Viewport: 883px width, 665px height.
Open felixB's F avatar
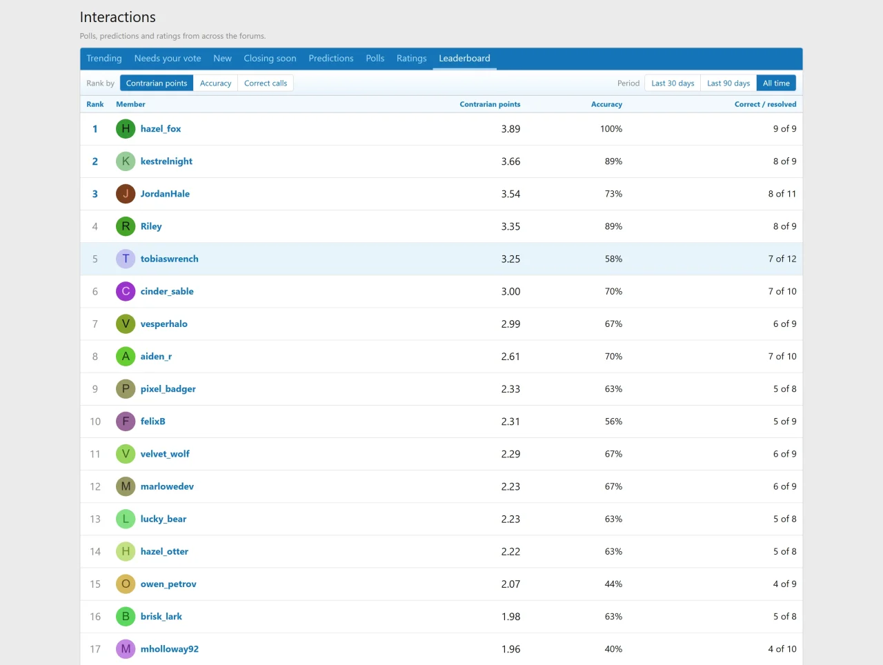pos(126,421)
